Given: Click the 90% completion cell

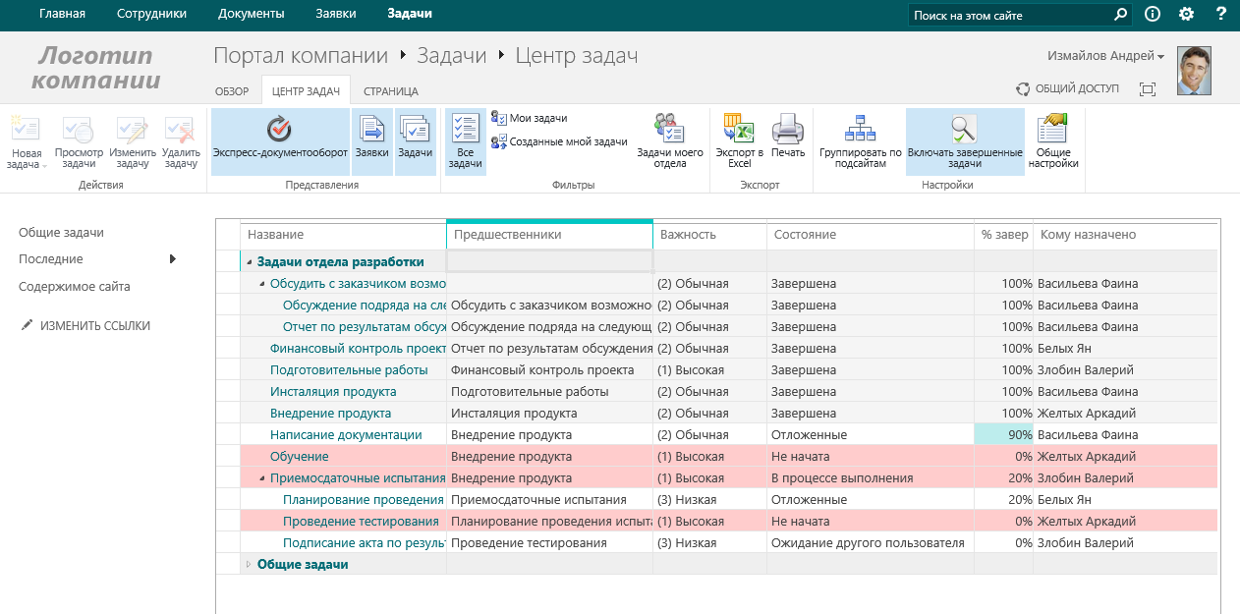Looking at the screenshot, I should click(x=1002, y=435).
